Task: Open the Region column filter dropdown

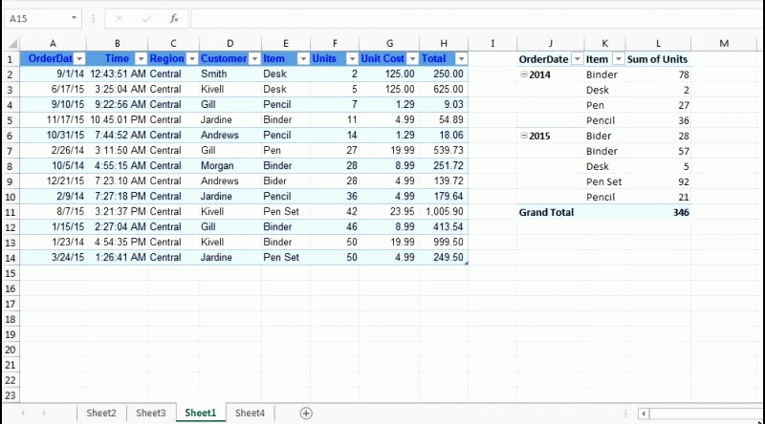Action: click(192, 59)
